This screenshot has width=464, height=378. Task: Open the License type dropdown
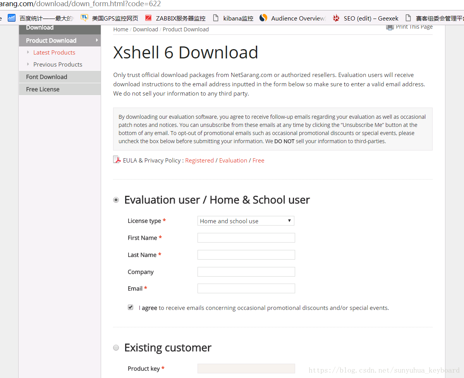(246, 221)
